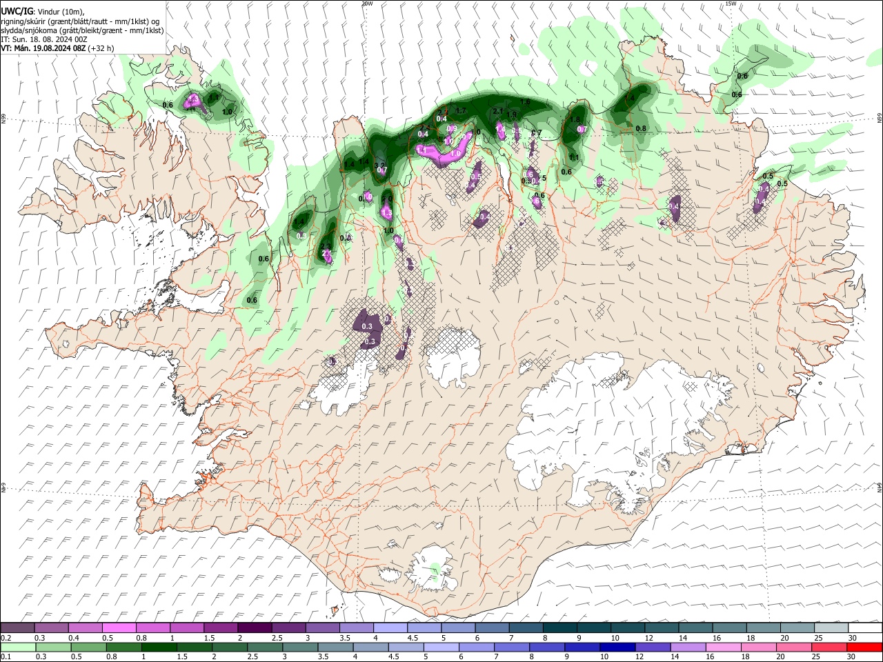Screen dimensions: 883x662
Task: Pick the navy blue 10 mm rain swatch
Action: [x=617, y=648]
